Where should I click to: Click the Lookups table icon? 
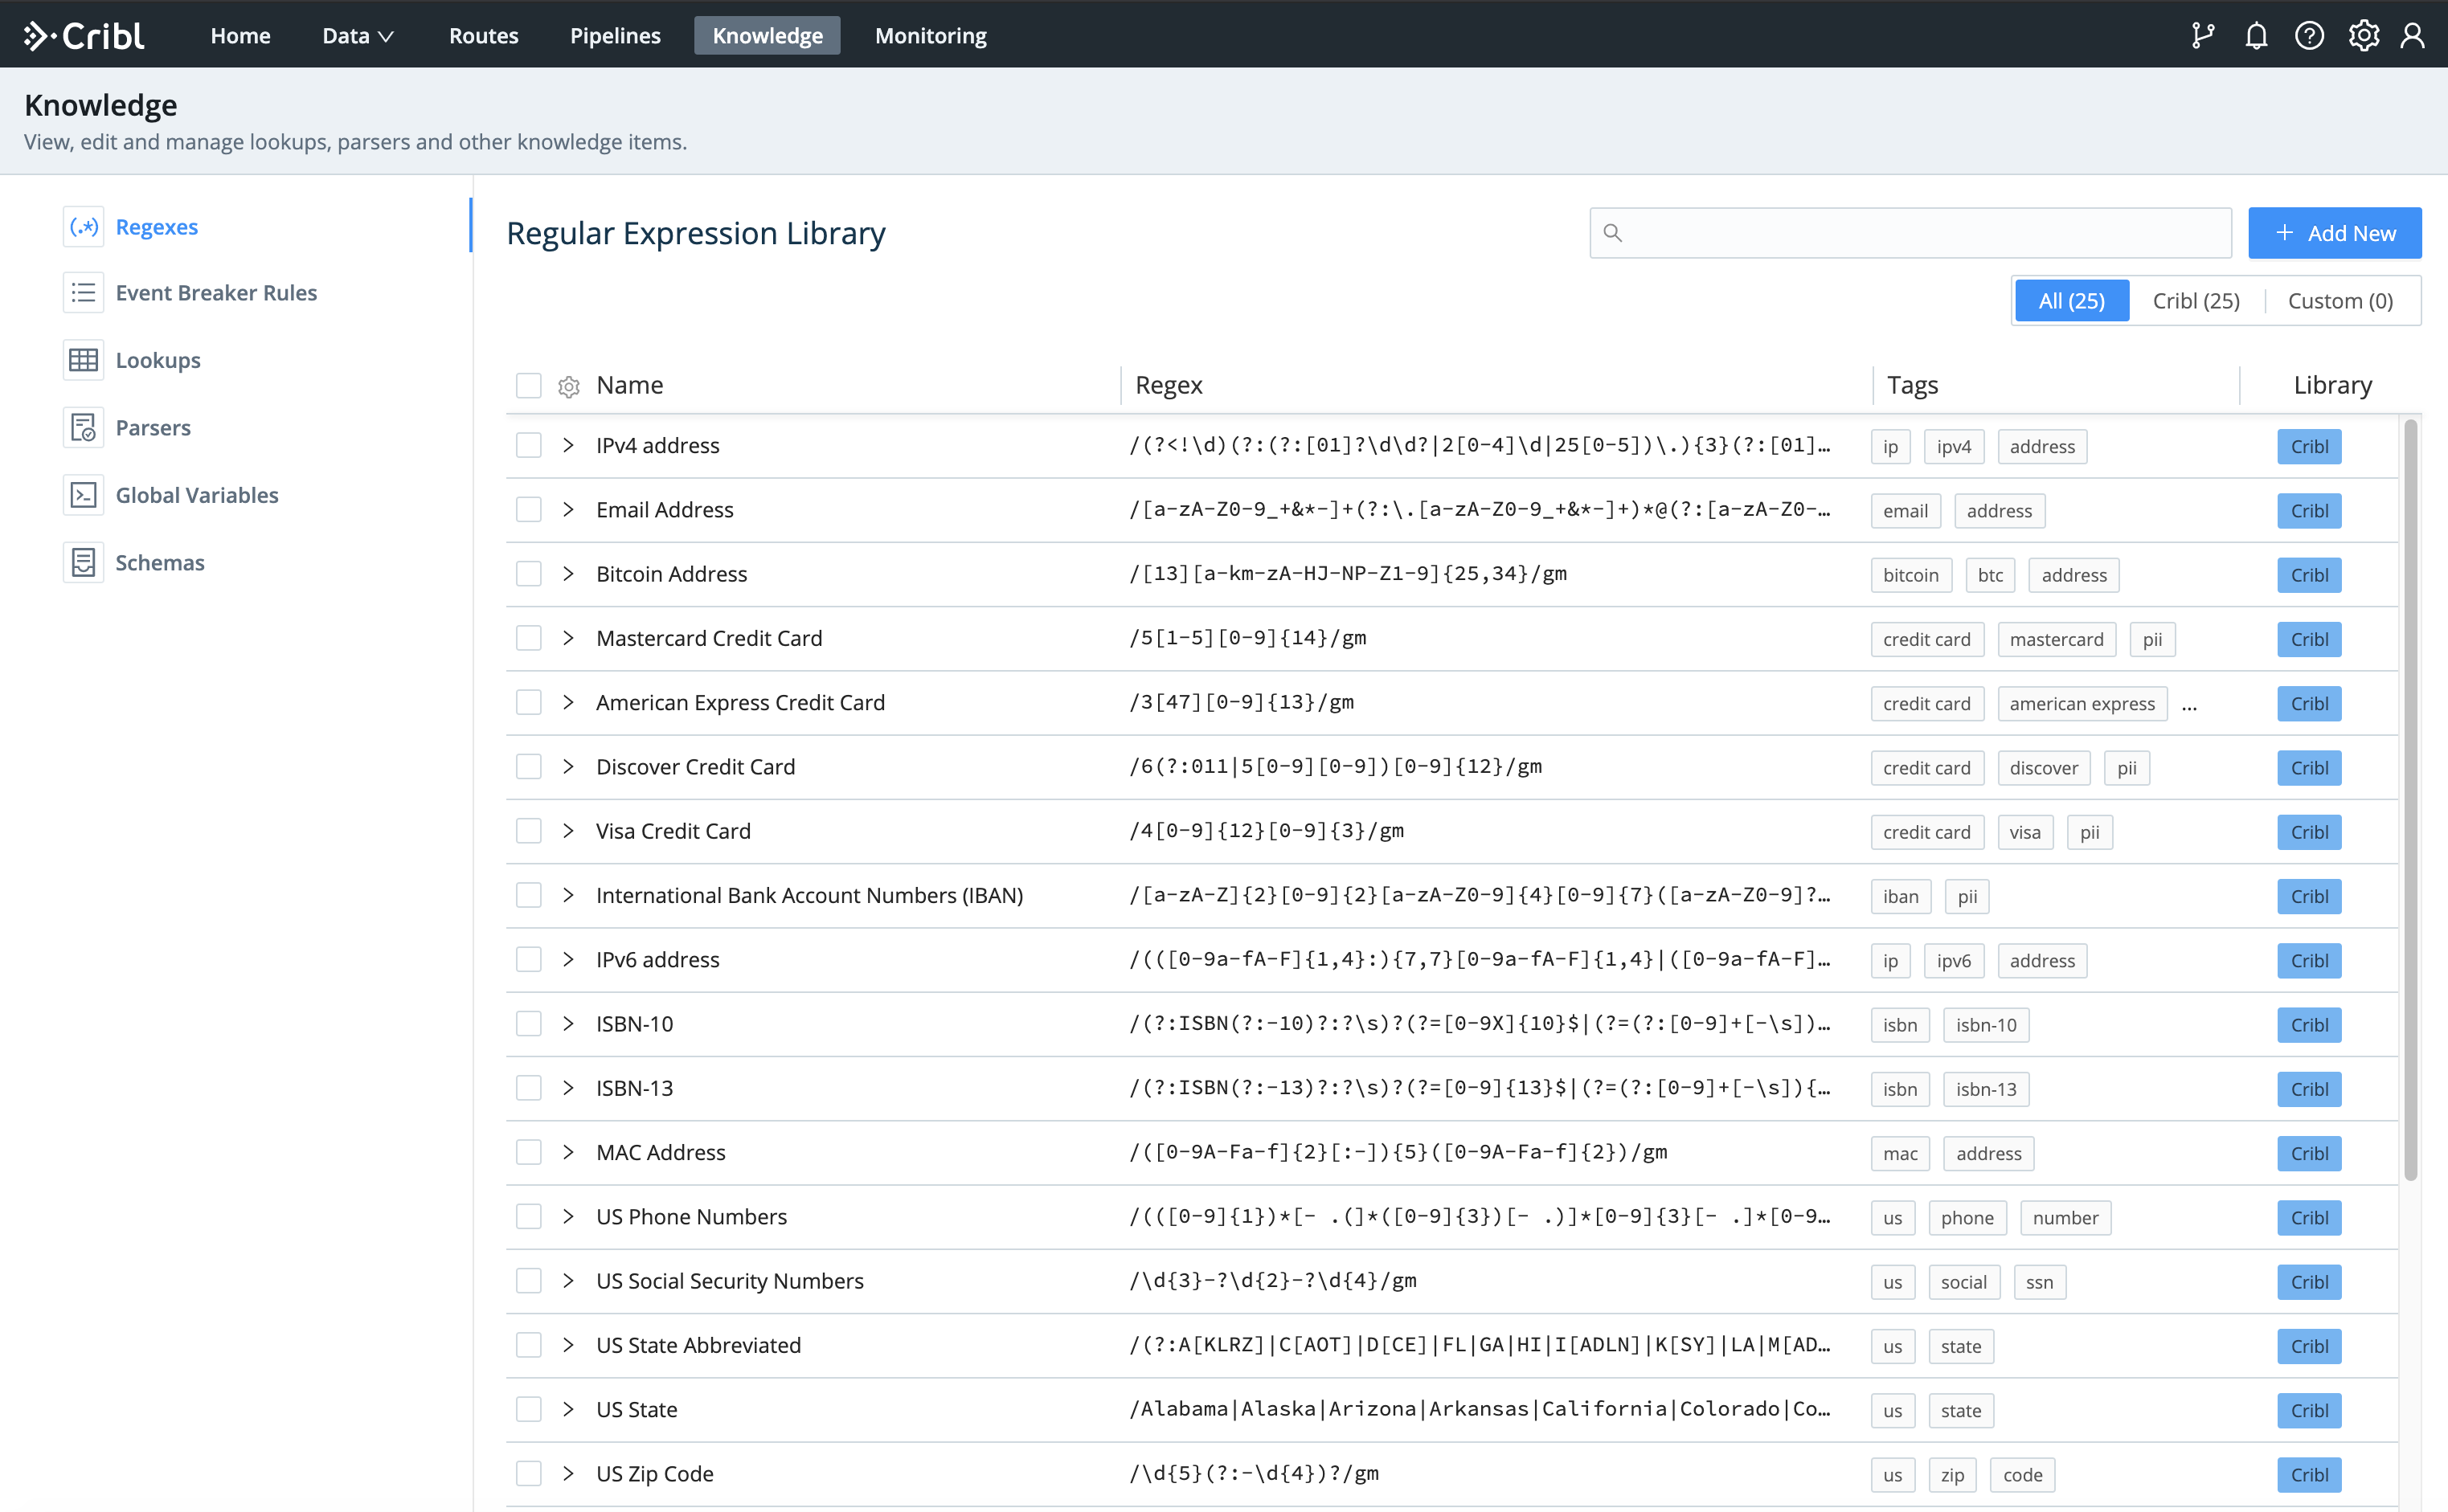pyautogui.click(x=84, y=360)
